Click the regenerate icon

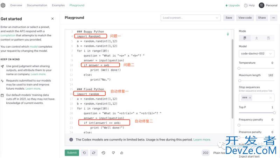point(94,153)
